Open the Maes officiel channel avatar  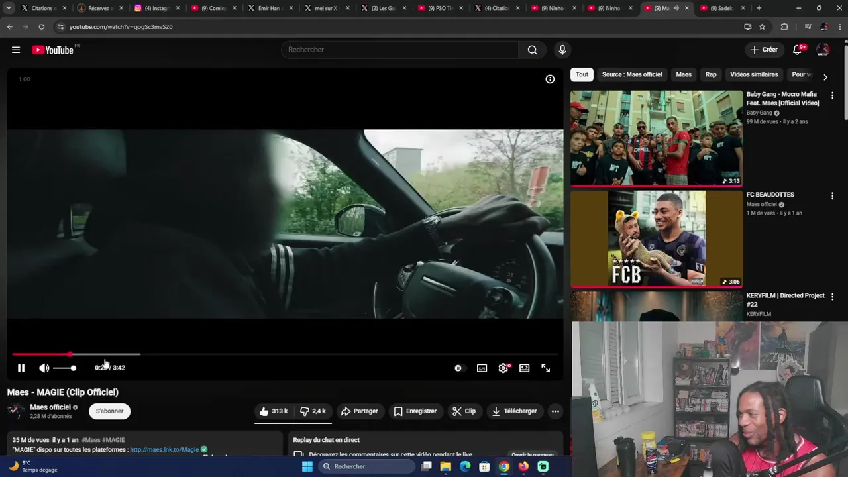pos(16,411)
